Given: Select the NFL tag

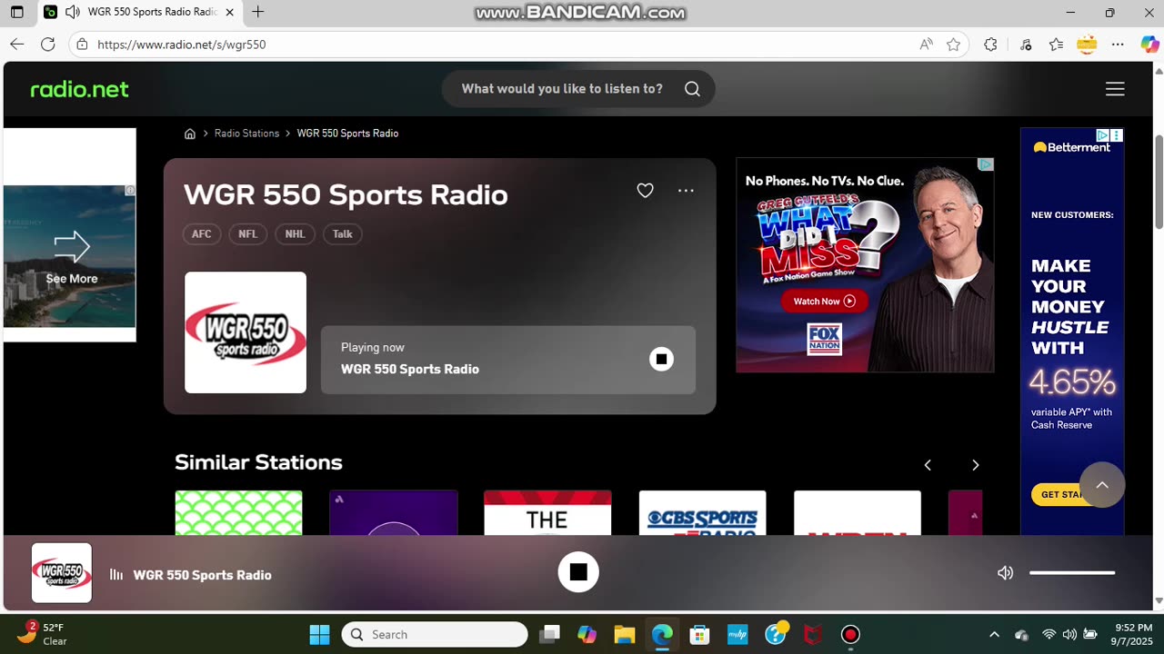Looking at the screenshot, I should coord(248,234).
